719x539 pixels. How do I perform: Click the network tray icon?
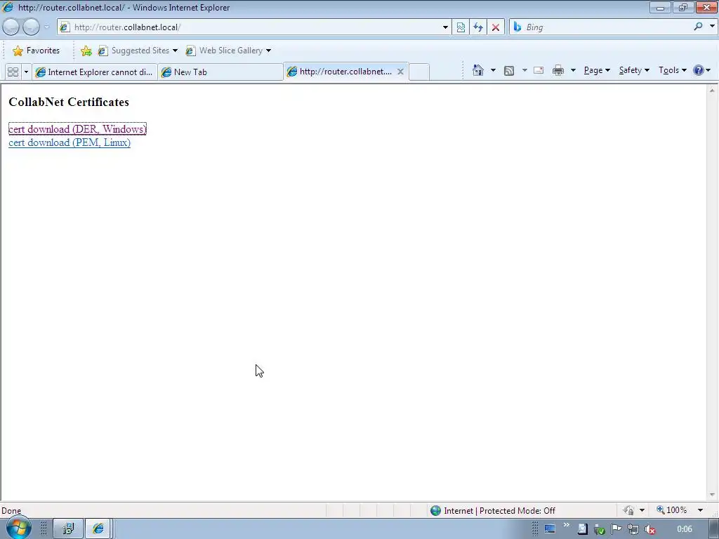633,529
